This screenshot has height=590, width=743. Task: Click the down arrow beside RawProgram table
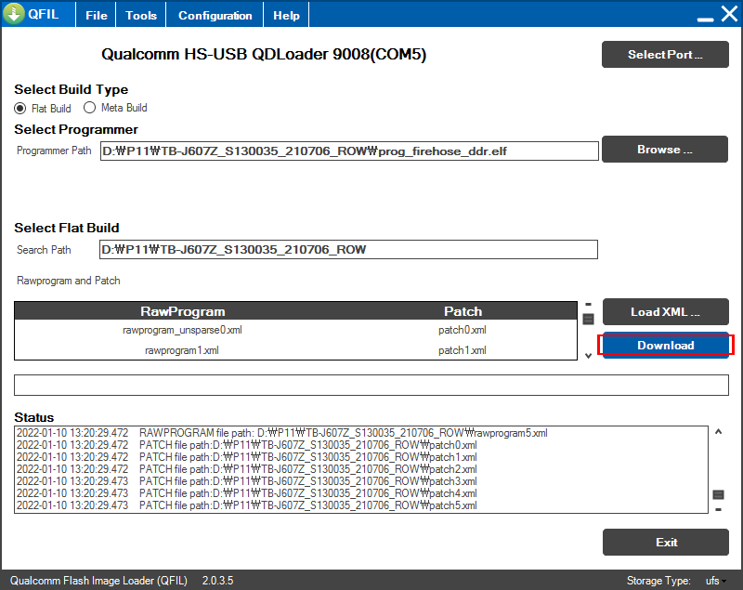click(x=589, y=356)
